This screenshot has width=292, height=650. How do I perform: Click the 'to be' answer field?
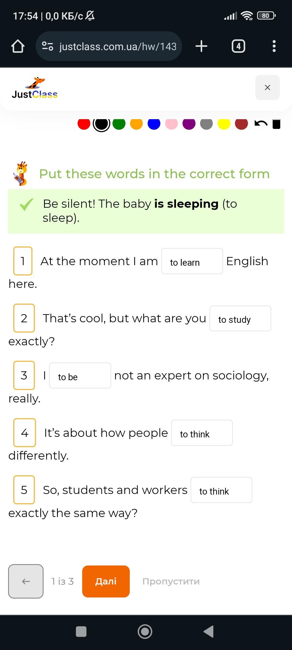[80, 376]
